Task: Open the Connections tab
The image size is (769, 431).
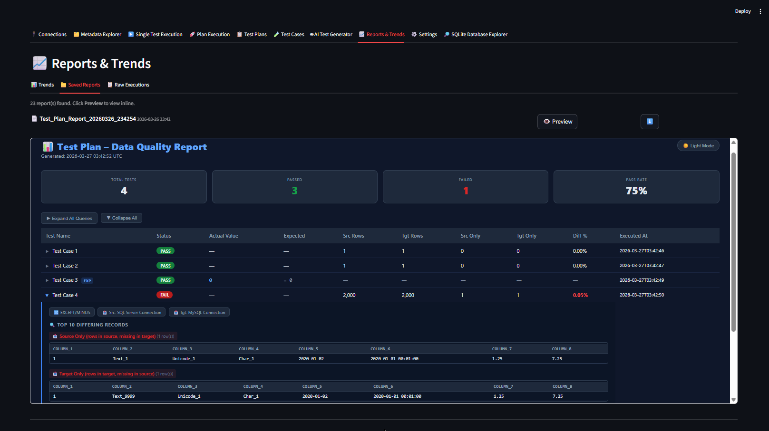Action: click(x=49, y=34)
